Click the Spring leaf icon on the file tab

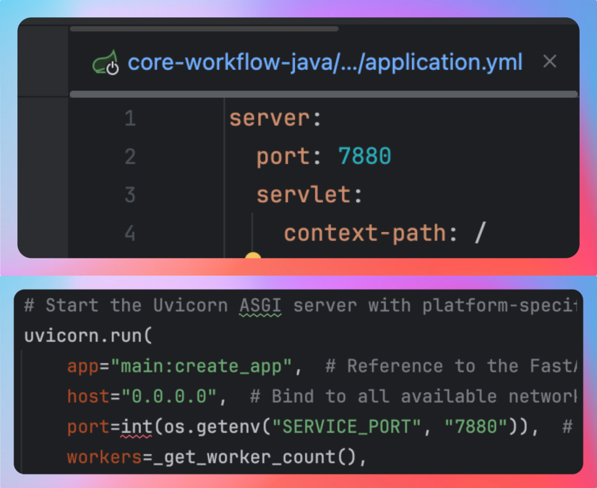click(104, 63)
